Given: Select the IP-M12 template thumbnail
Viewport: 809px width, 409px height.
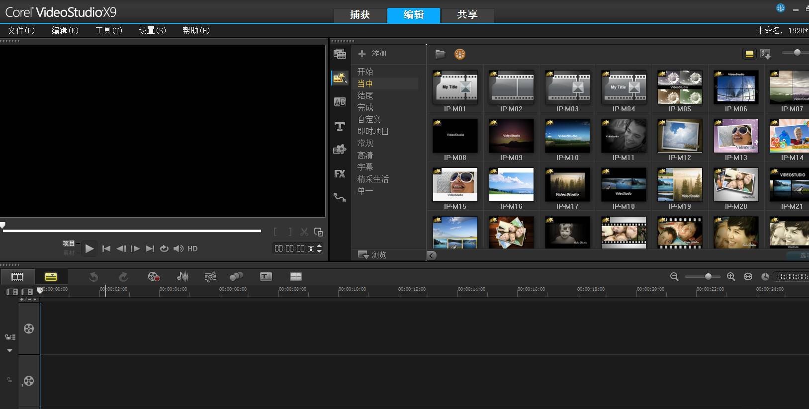Looking at the screenshot, I should [x=680, y=136].
